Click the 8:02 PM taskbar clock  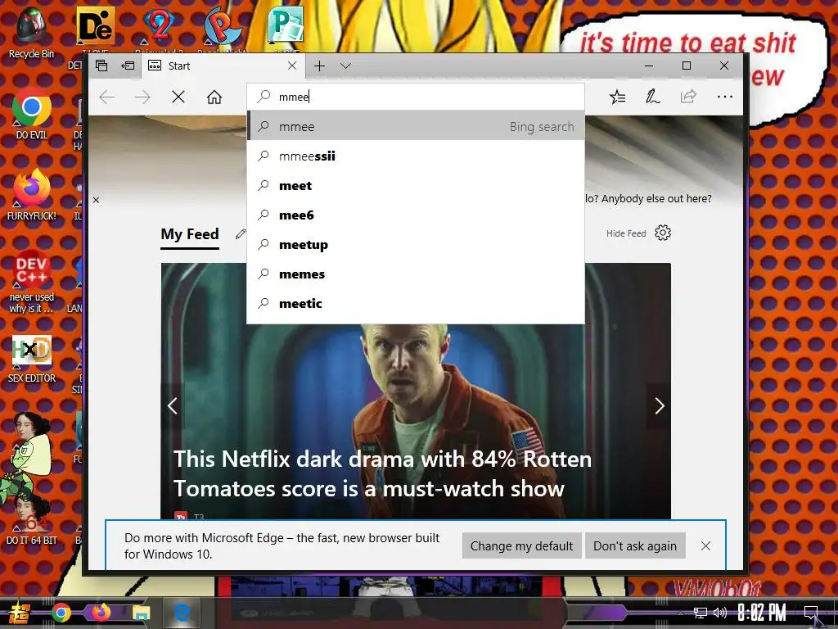pos(762,613)
